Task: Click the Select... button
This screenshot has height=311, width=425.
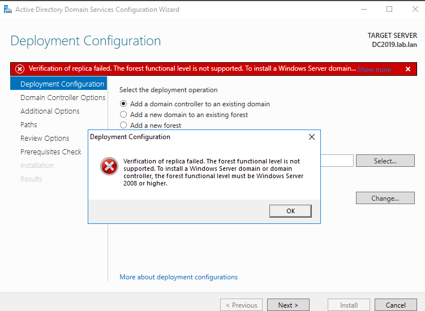Action: point(385,161)
